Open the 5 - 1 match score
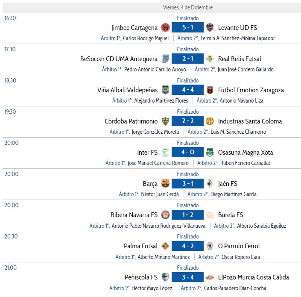The height and width of the screenshot is (297, 301). point(187,27)
